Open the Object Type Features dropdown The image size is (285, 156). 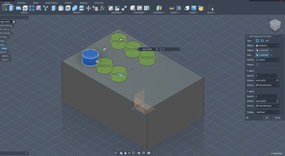268,46
